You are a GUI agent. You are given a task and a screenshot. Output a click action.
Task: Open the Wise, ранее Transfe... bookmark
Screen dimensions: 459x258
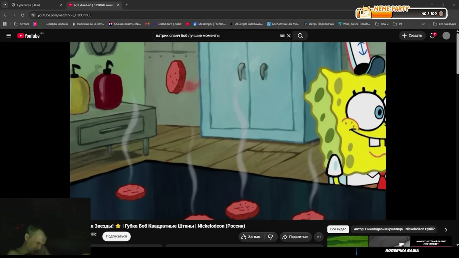point(355,24)
